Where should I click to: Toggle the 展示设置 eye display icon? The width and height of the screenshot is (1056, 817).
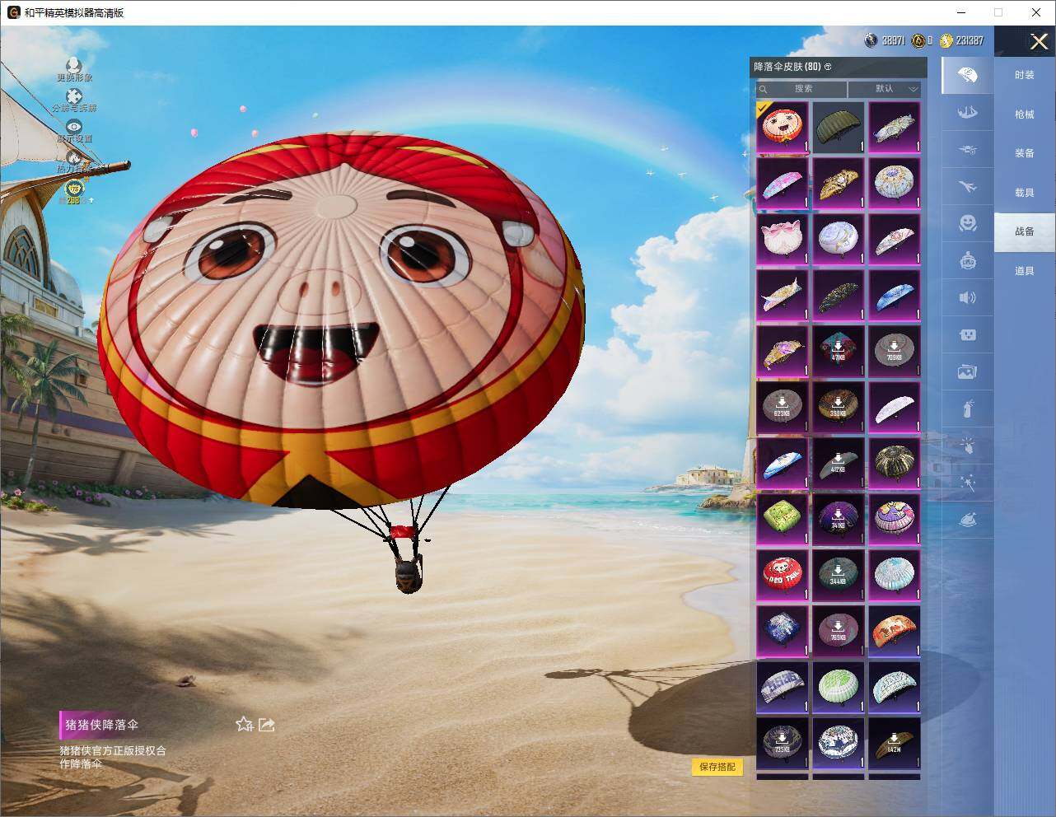click(x=74, y=127)
